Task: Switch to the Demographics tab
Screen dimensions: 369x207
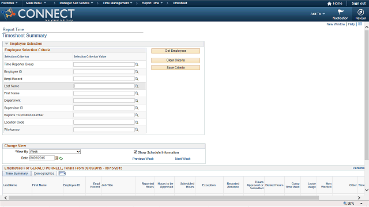Action: (x=44, y=174)
